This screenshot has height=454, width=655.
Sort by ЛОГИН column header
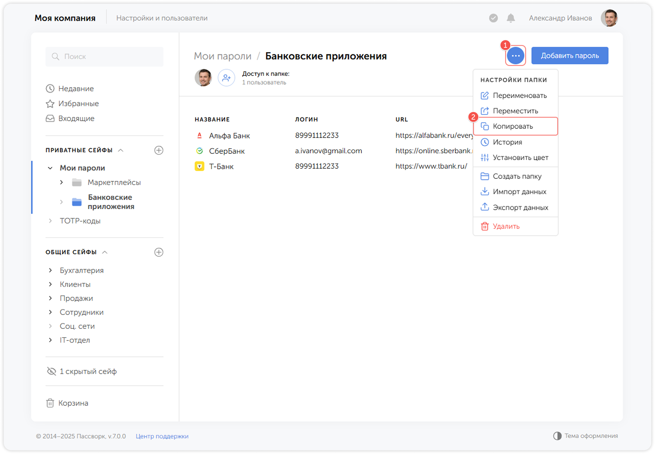tap(307, 120)
